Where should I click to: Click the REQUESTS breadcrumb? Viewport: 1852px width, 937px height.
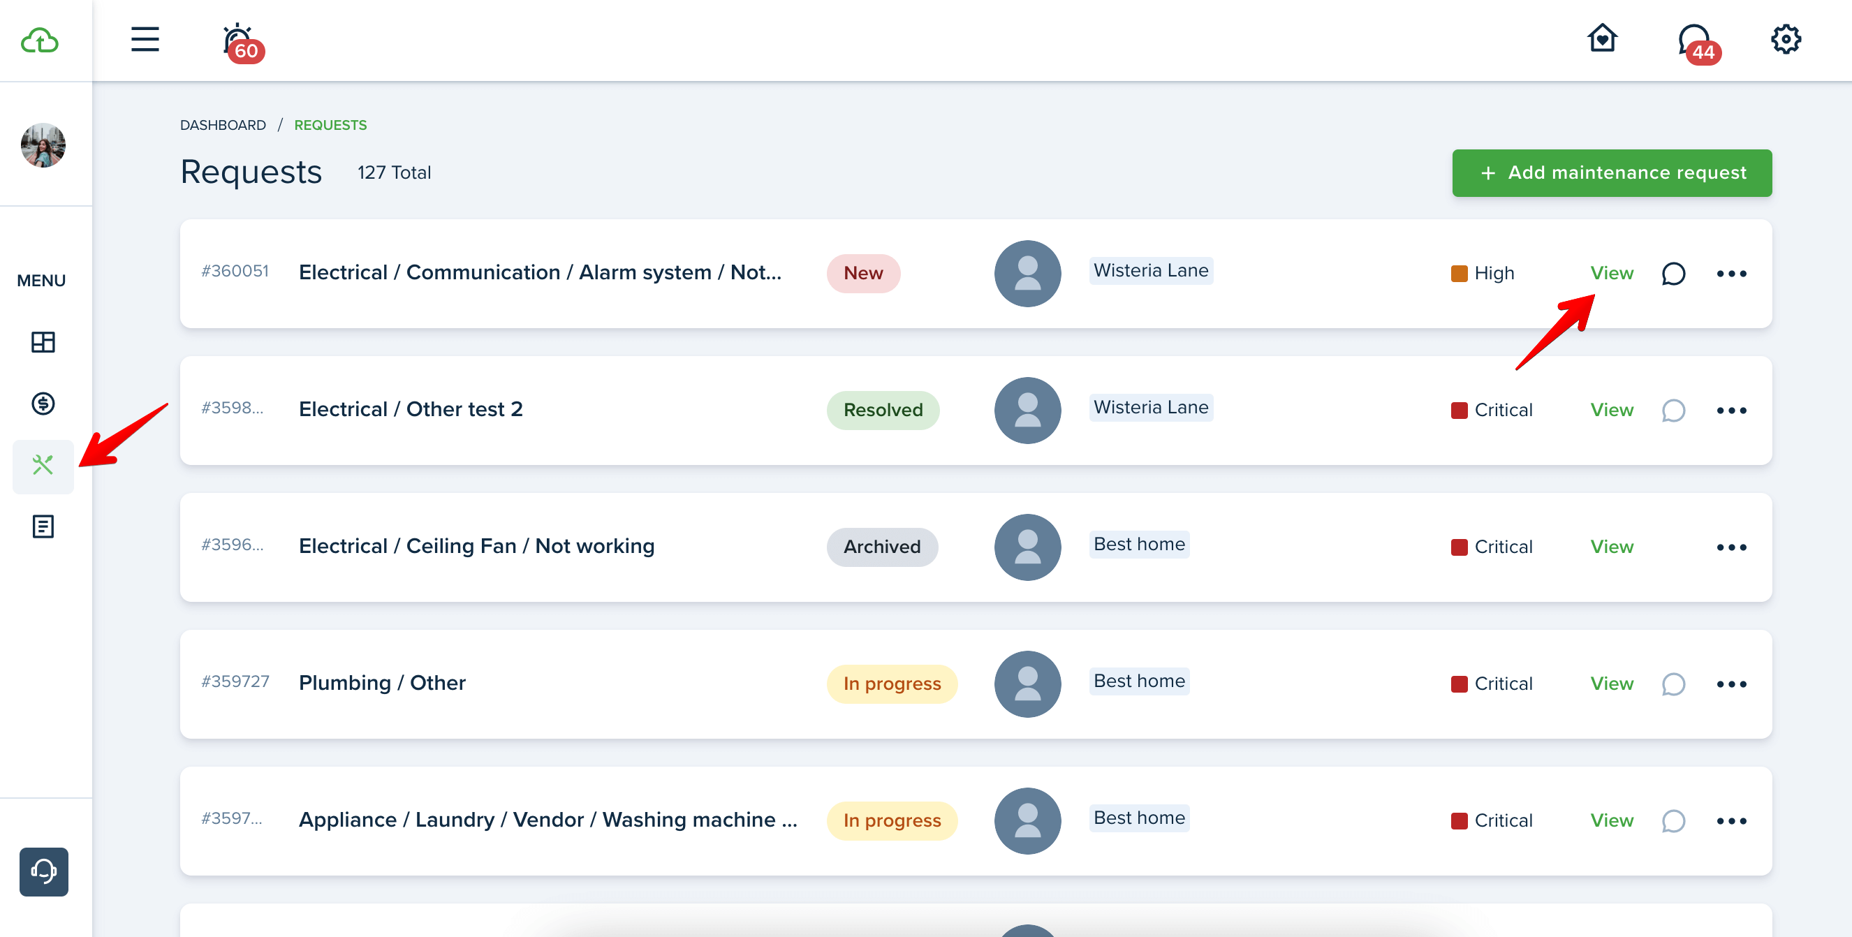(330, 125)
